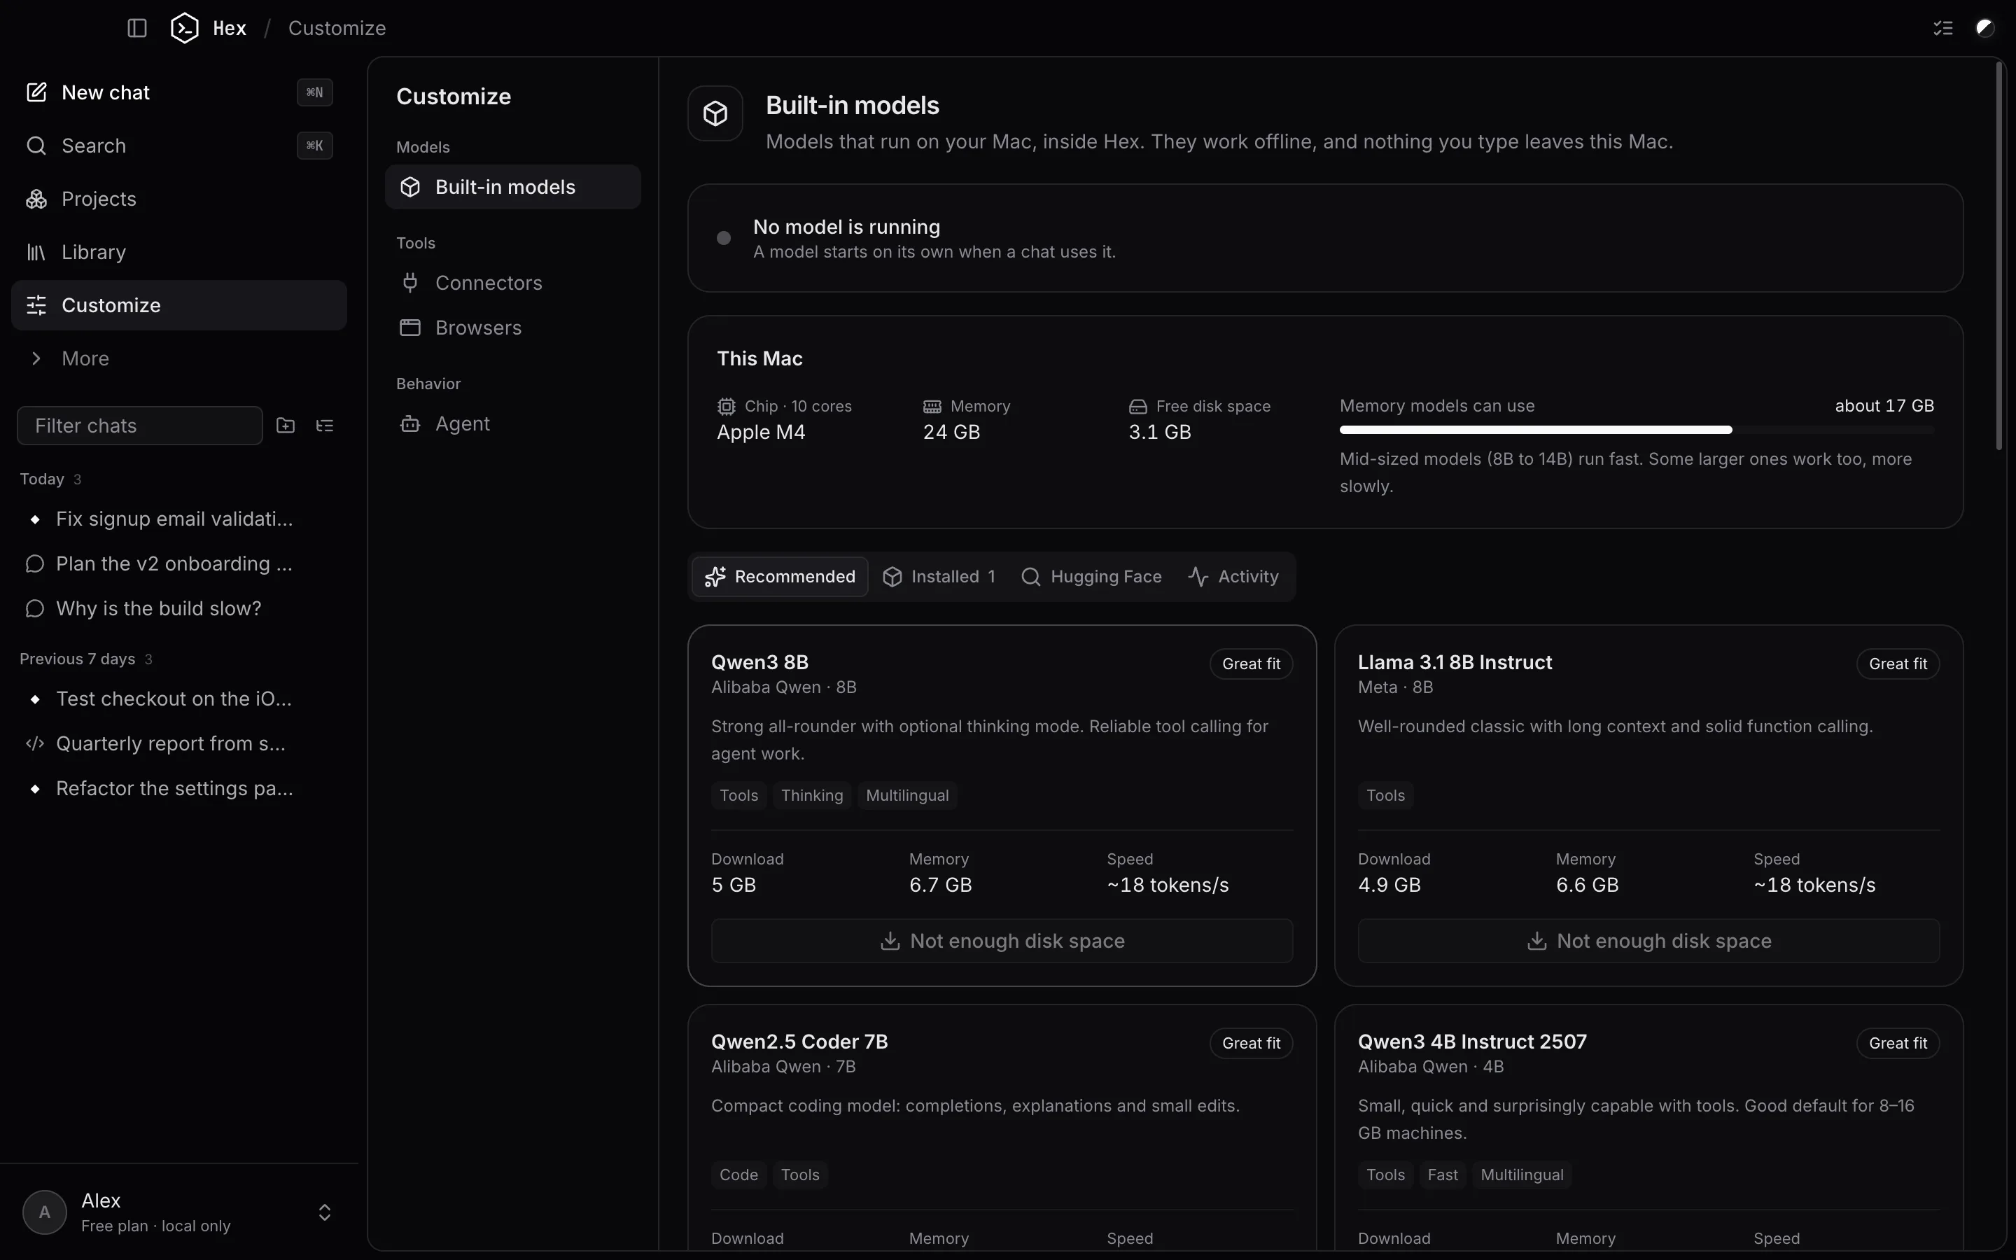Click the Built-in models cube header icon

point(715,113)
